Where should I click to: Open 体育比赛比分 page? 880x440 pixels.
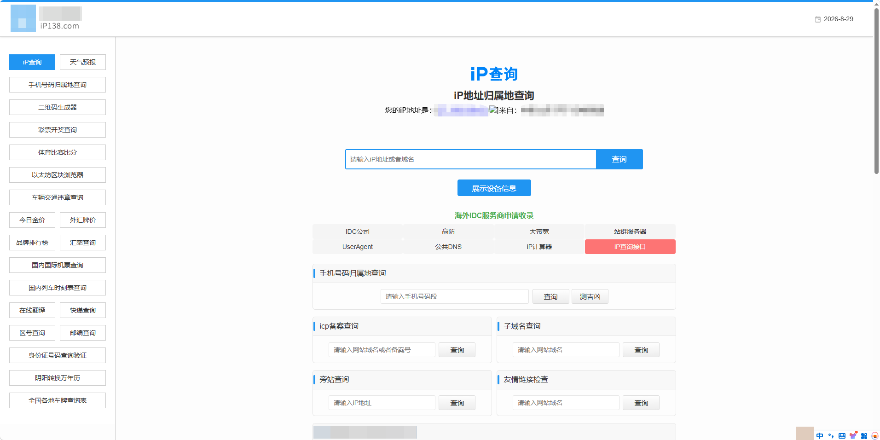58,152
